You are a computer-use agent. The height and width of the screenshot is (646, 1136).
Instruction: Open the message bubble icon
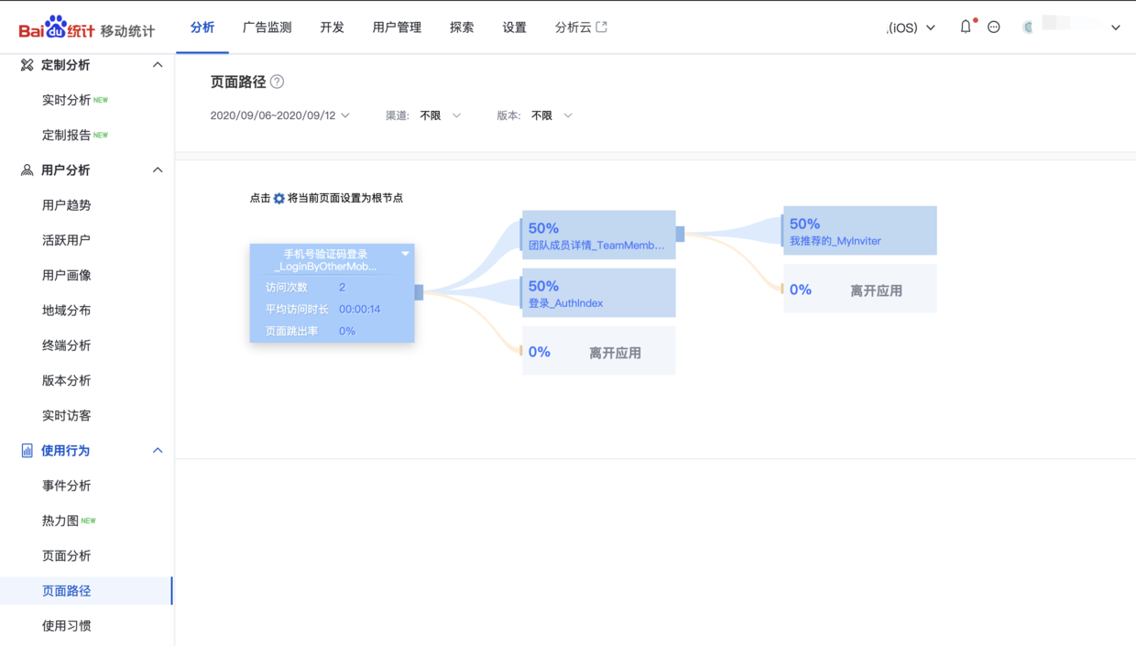tap(994, 27)
